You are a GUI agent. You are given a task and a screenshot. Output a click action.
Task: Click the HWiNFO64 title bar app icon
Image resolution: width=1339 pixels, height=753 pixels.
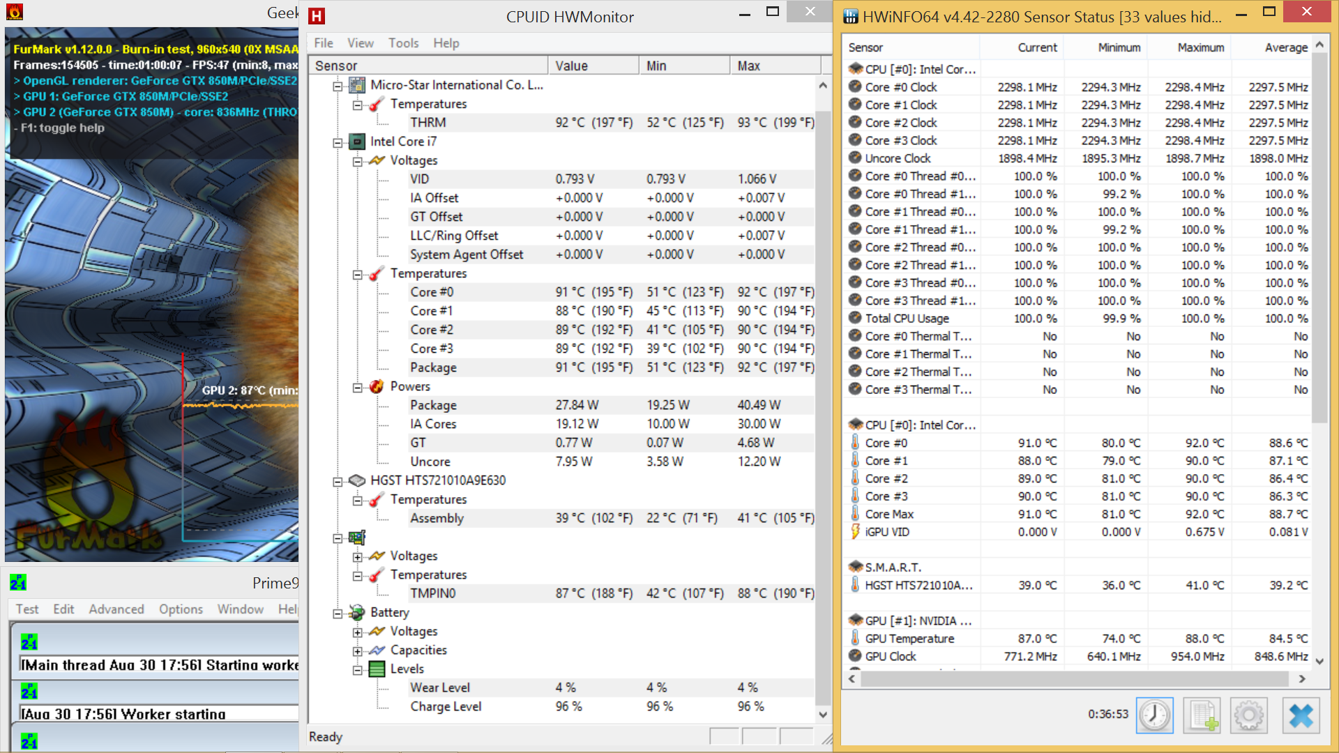coord(851,17)
